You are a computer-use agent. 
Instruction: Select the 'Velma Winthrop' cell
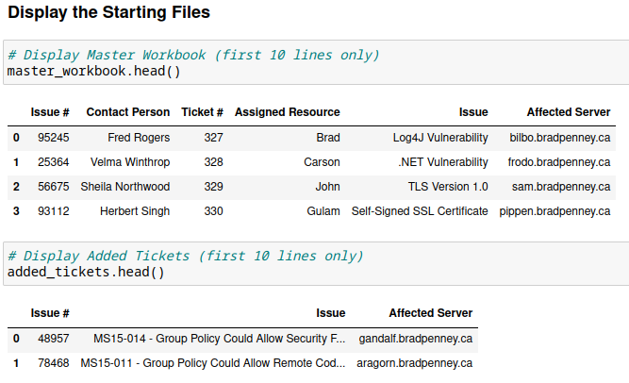tap(130, 162)
